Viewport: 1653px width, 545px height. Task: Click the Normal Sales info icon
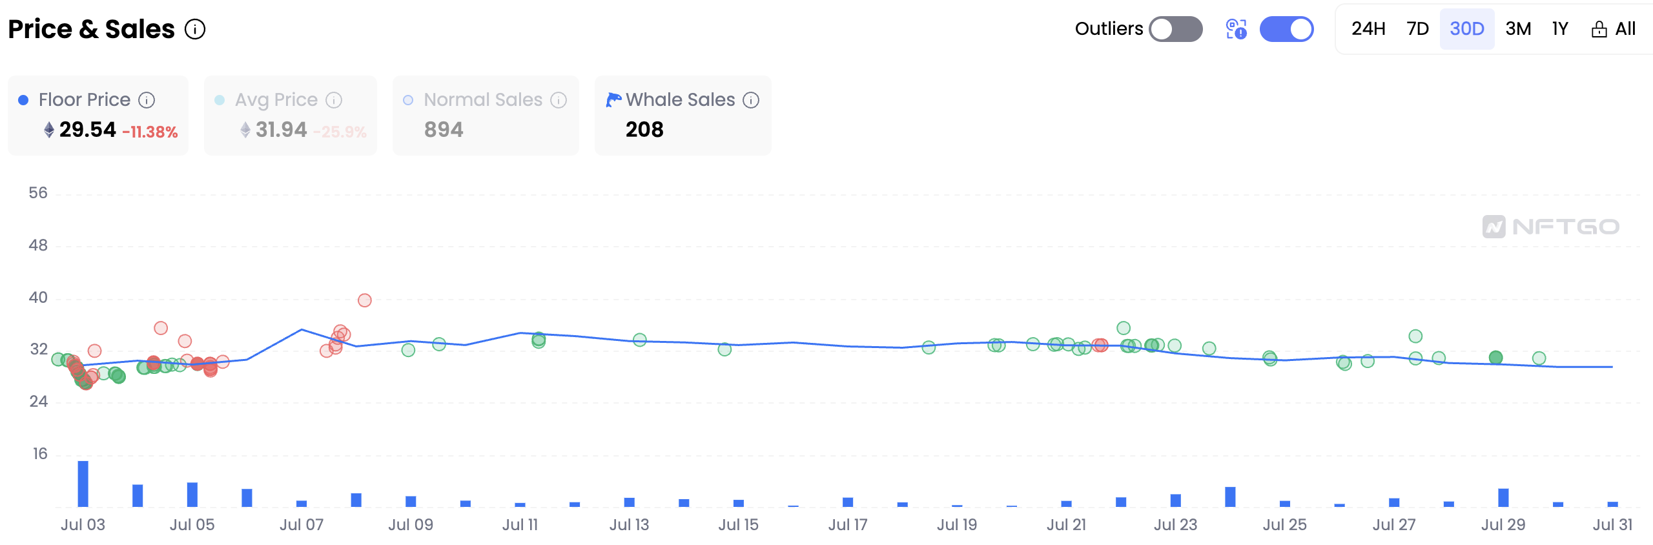pos(559,100)
